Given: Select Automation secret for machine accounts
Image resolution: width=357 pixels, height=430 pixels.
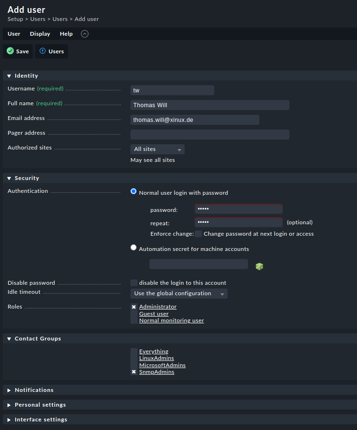Looking at the screenshot, I should click(134, 248).
